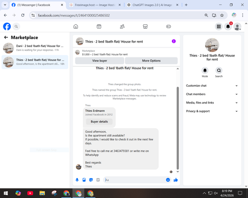This screenshot has height=198, width=248.
Task: View site information icon in address bar
Action: pos(33,15)
